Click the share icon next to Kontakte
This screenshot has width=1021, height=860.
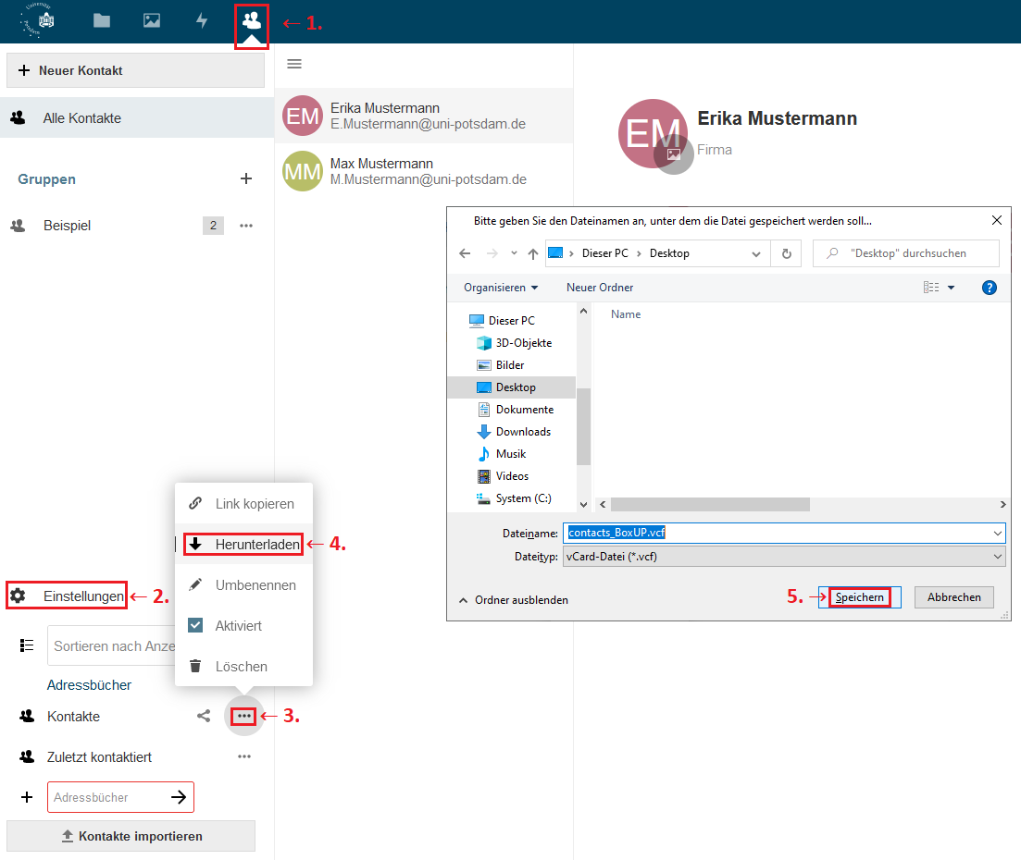pos(204,716)
